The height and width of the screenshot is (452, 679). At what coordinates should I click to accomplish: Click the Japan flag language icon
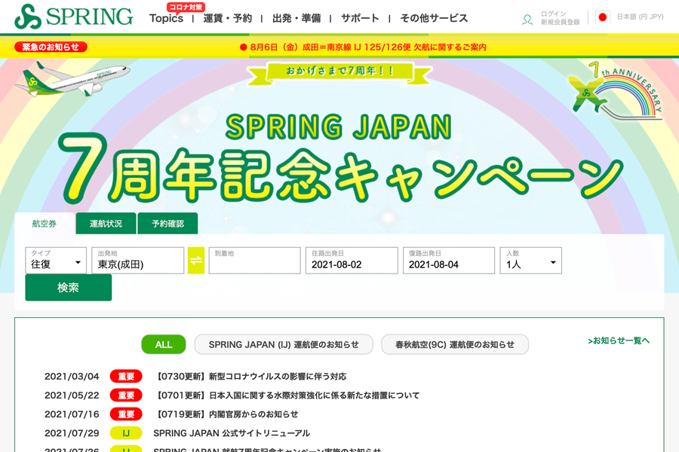[602, 17]
